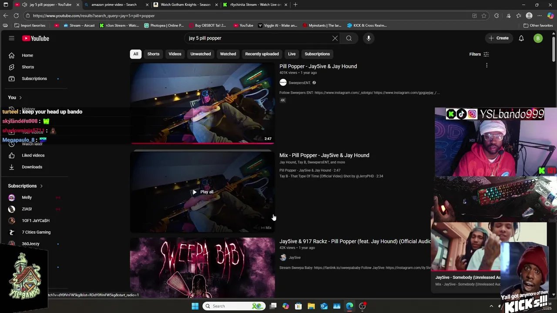This screenshot has height=313, width=557.
Task: Open Outlook from the taskbar
Action: pos(324,306)
